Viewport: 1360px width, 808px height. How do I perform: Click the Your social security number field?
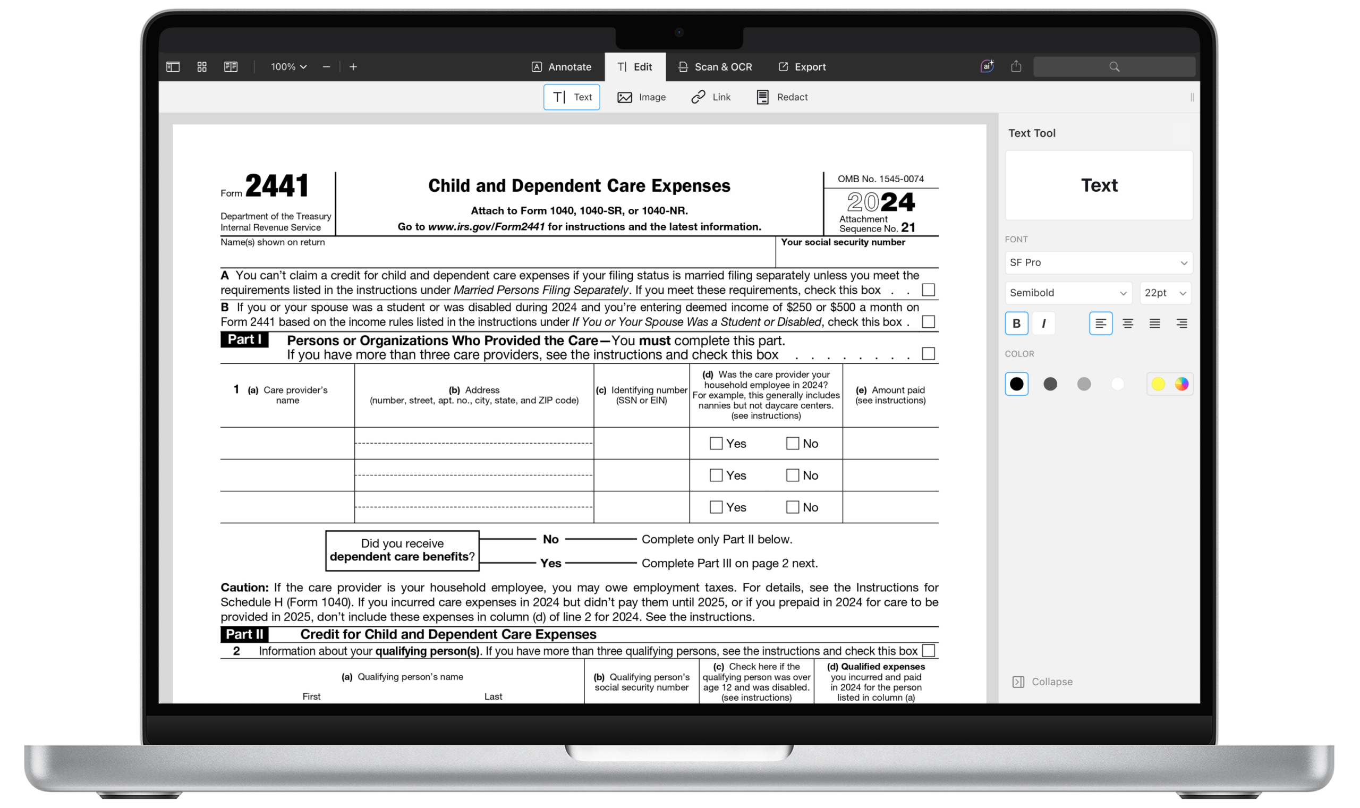857,252
